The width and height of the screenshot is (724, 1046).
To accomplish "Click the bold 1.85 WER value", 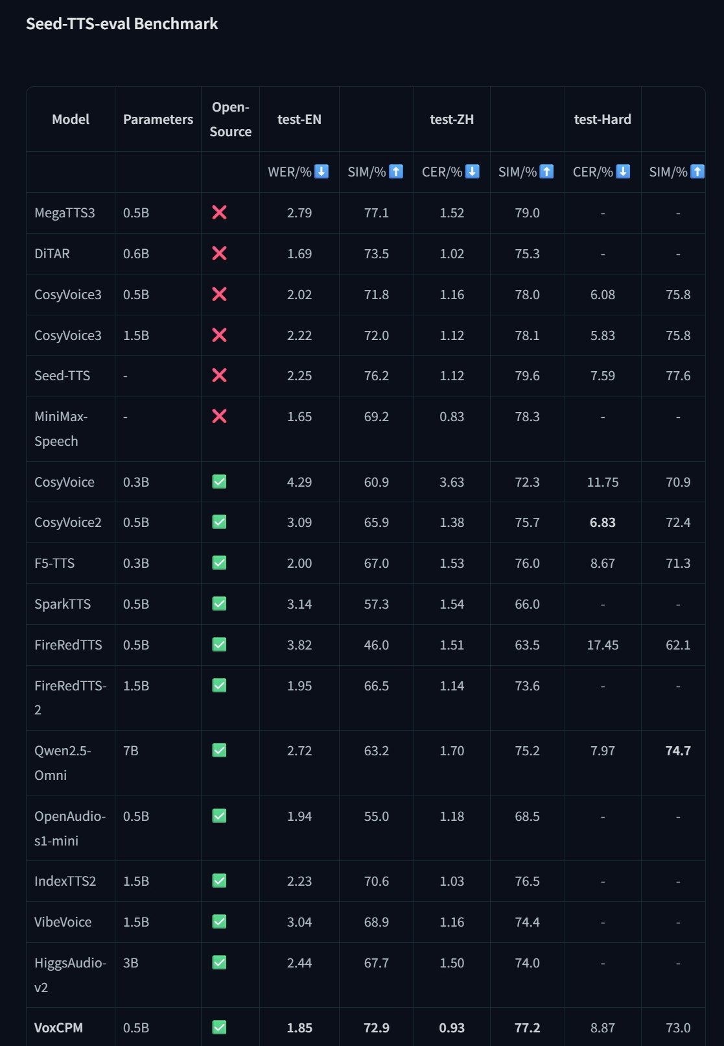I will click(x=299, y=1028).
